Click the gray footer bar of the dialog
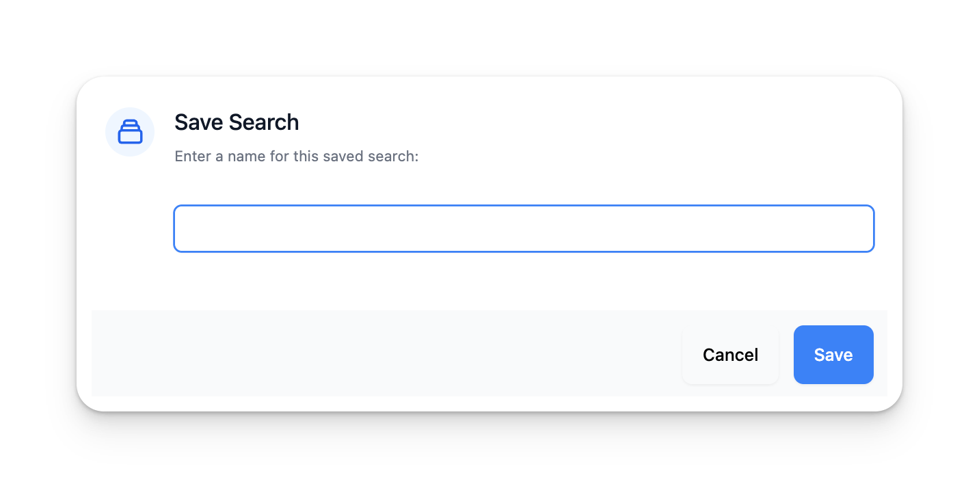979x488 pixels. point(383,354)
